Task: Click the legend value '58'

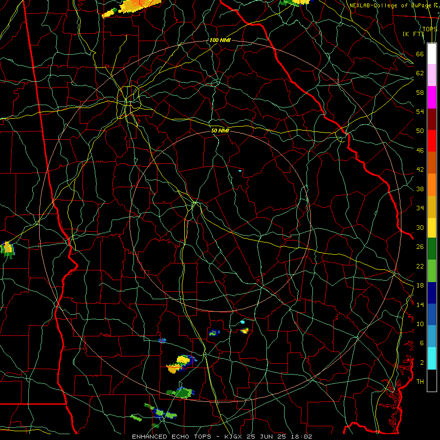Action: click(x=420, y=92)
